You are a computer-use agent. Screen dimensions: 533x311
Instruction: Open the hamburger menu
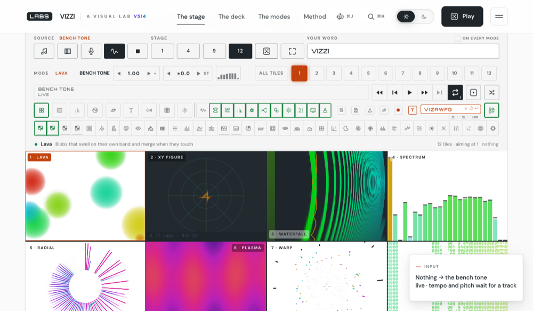point(499,17)
